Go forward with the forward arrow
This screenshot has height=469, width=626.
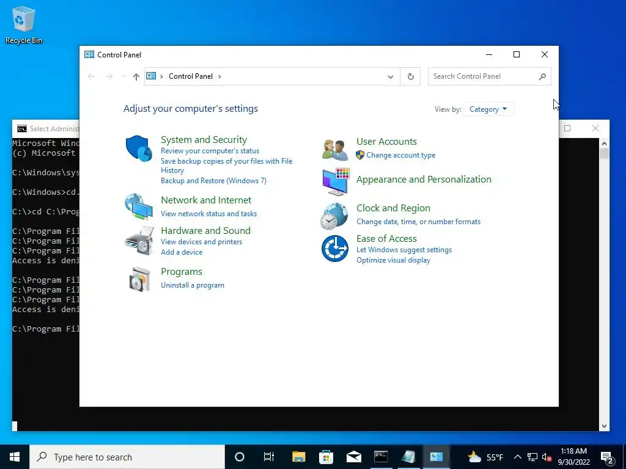pyautogui.click(x=109, y=76)
